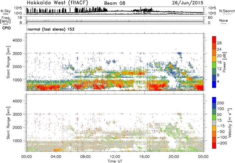Click the 'N.Search' legend label
235x163 pixels.
[x=227, y=11]
